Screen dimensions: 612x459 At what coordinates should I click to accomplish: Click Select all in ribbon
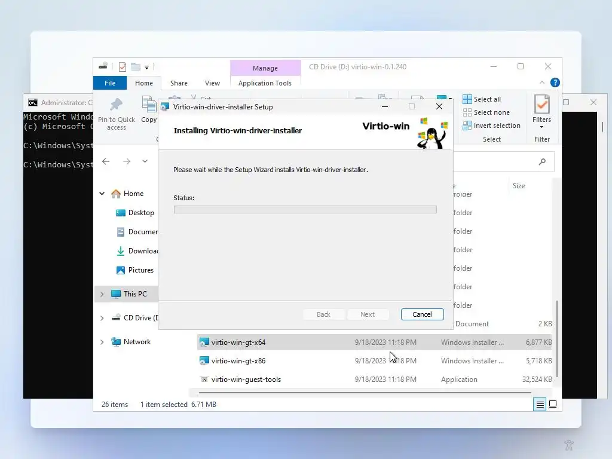click(482, 99)
